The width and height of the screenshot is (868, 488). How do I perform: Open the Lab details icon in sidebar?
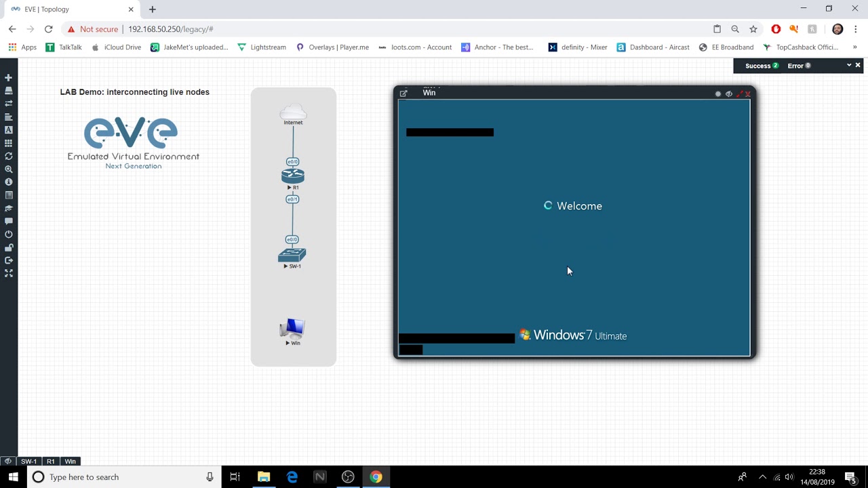pos(9,195)
